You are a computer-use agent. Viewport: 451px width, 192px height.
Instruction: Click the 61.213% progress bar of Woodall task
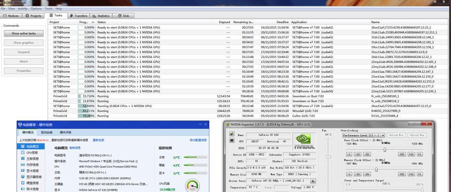tap(86, 111)
